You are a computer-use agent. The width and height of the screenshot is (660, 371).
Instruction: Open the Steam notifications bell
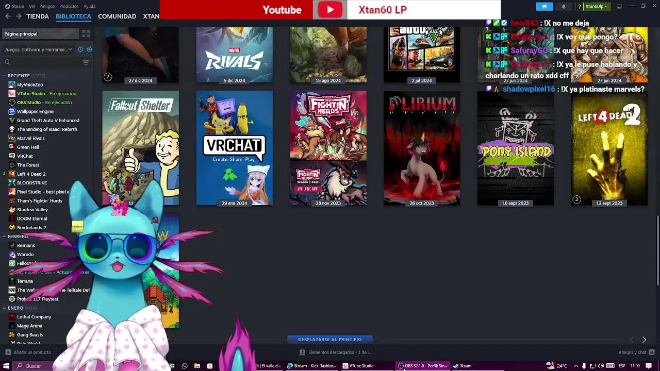tap(564, 6)
